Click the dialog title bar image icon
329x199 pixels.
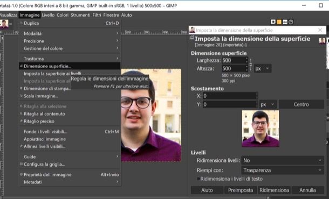click(x=192, y=30)
